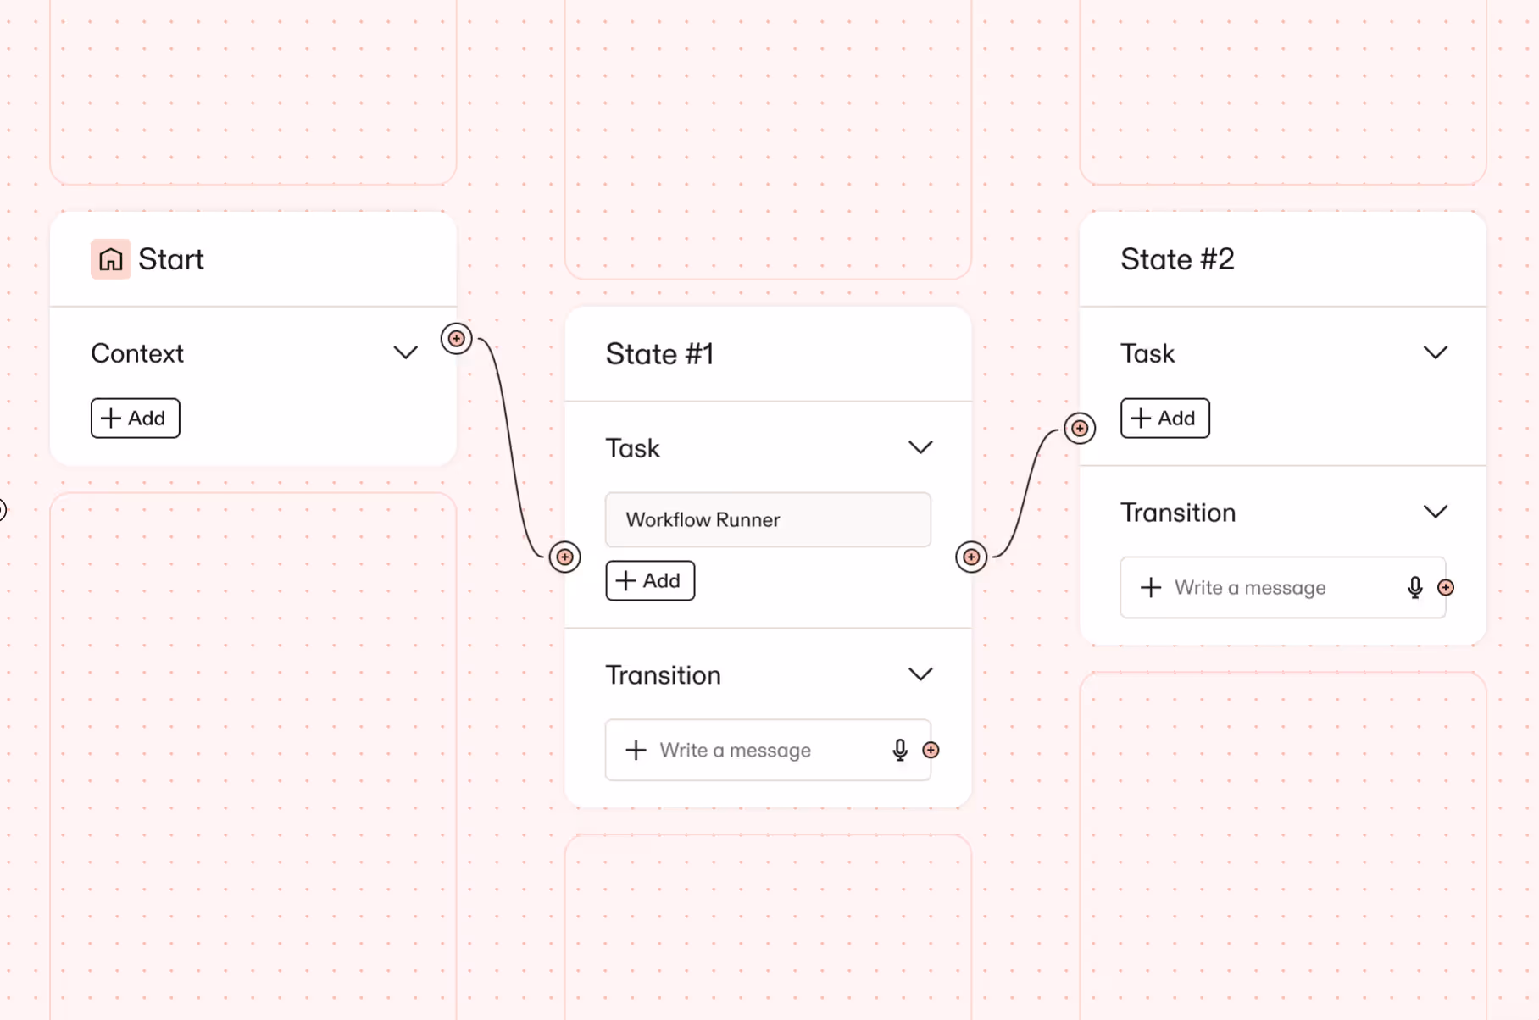Collapse the Task section in State #2
This screenshot has height=1020, width=1539.
click(1435, 352)
